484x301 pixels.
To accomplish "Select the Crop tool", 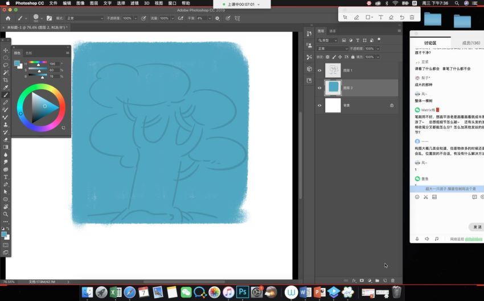I will pos(6,80).
